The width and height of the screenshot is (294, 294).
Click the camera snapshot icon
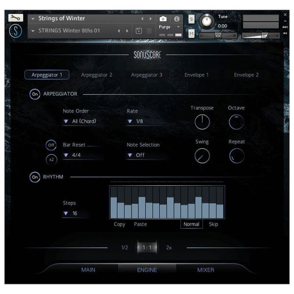(163, 19)
